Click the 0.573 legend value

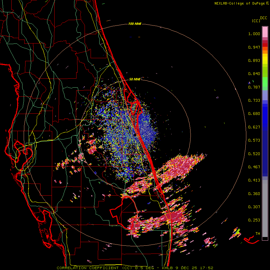254,140
